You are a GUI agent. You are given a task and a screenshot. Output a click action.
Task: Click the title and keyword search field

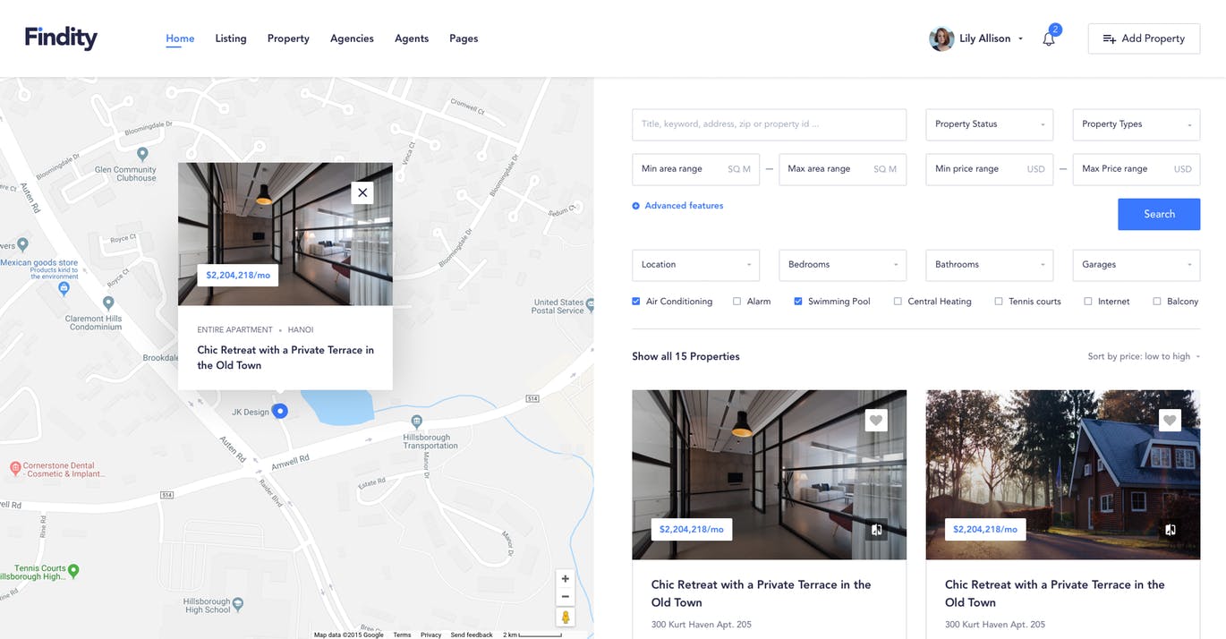pyautogui.click(x=768, y=124)
